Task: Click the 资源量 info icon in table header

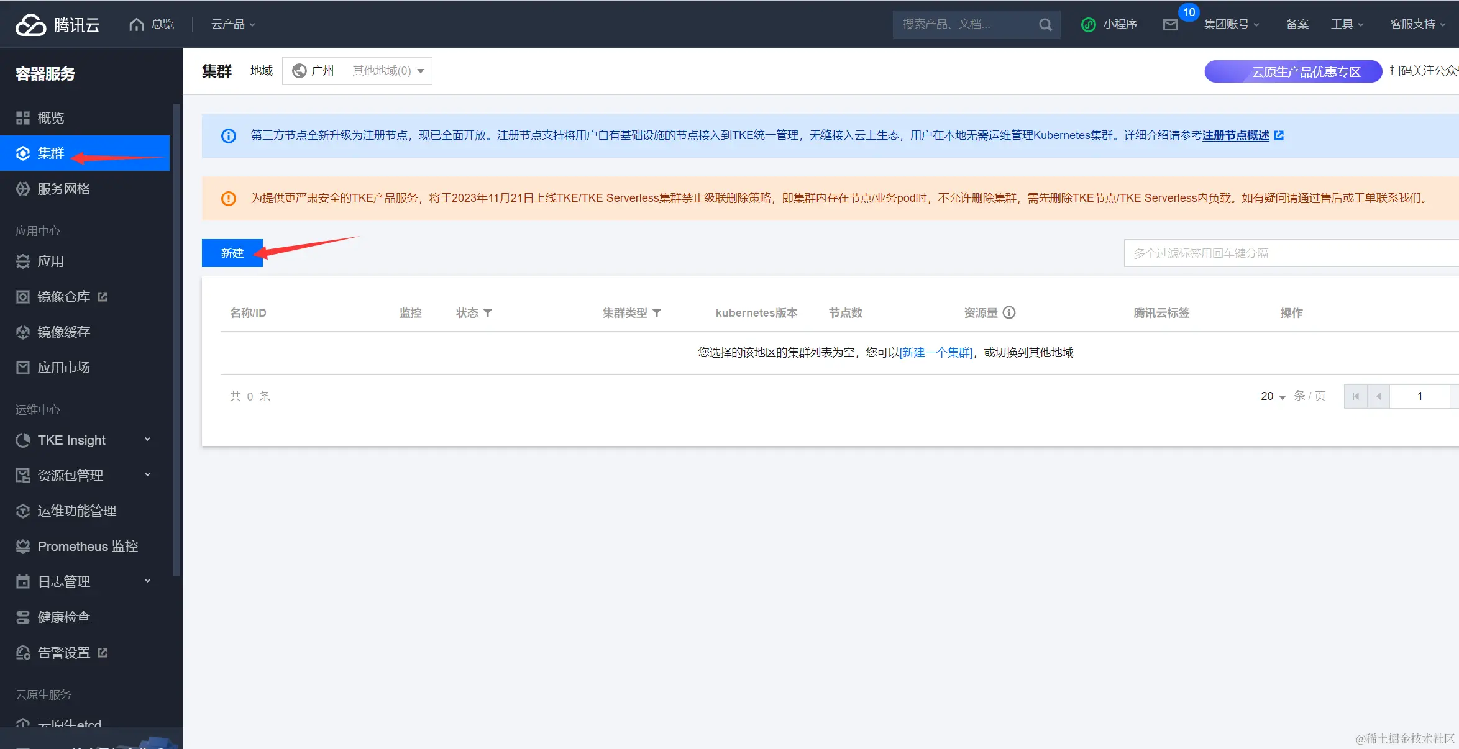Action: (1010, 312)
